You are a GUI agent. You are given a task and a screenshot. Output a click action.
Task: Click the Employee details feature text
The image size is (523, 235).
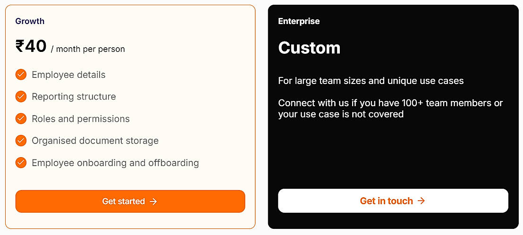point(68,75)
